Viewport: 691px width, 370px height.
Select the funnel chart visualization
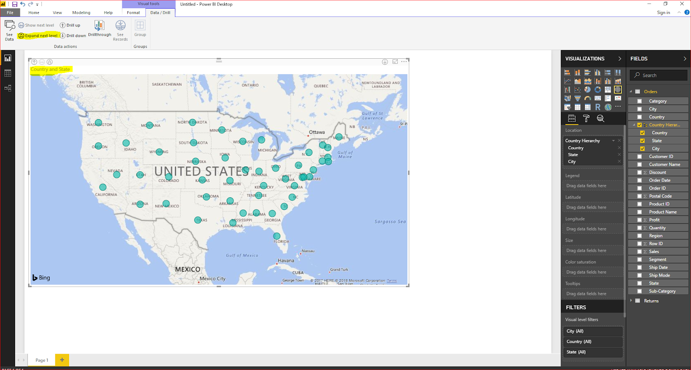[577, 98]
